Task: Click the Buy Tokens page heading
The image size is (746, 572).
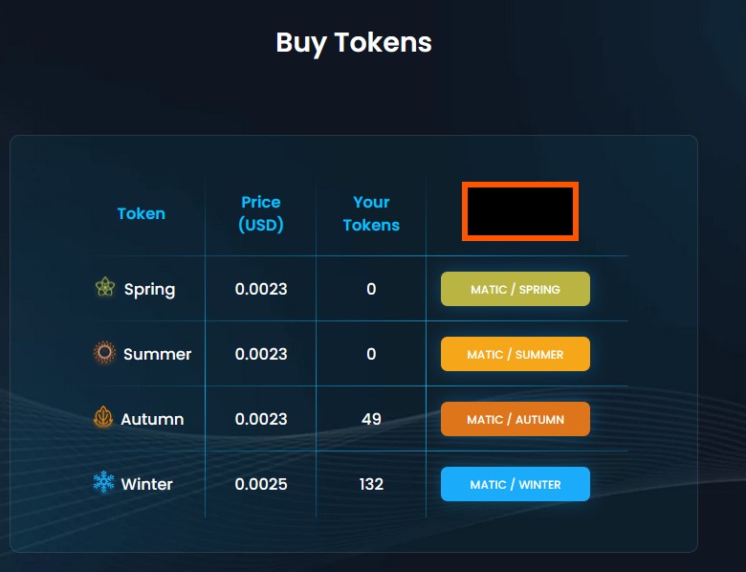Action: (x=354, y=43)
